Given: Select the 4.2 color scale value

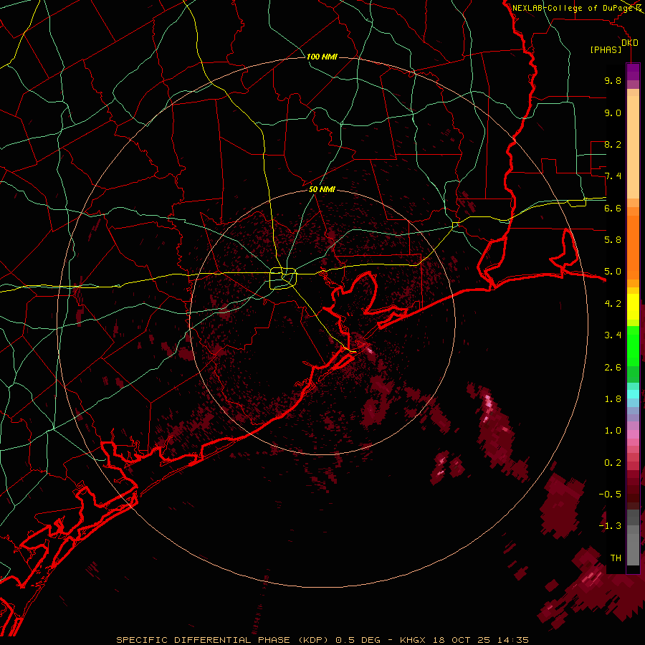Looking at the screenshot, I should point(613,304).
